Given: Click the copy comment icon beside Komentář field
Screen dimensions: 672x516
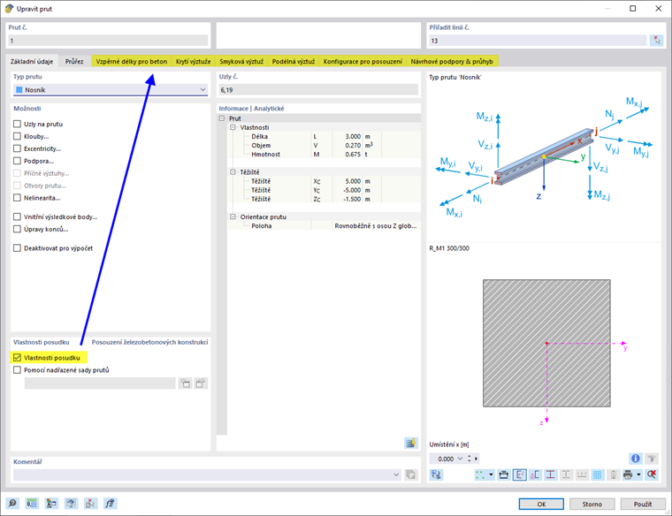Looking at the screenshot, I should (410, 474).
